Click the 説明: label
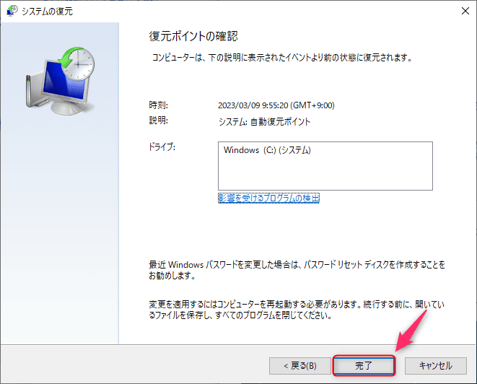Image resolution: width=477 pixels, height=384 pixels. coord(158,121)
